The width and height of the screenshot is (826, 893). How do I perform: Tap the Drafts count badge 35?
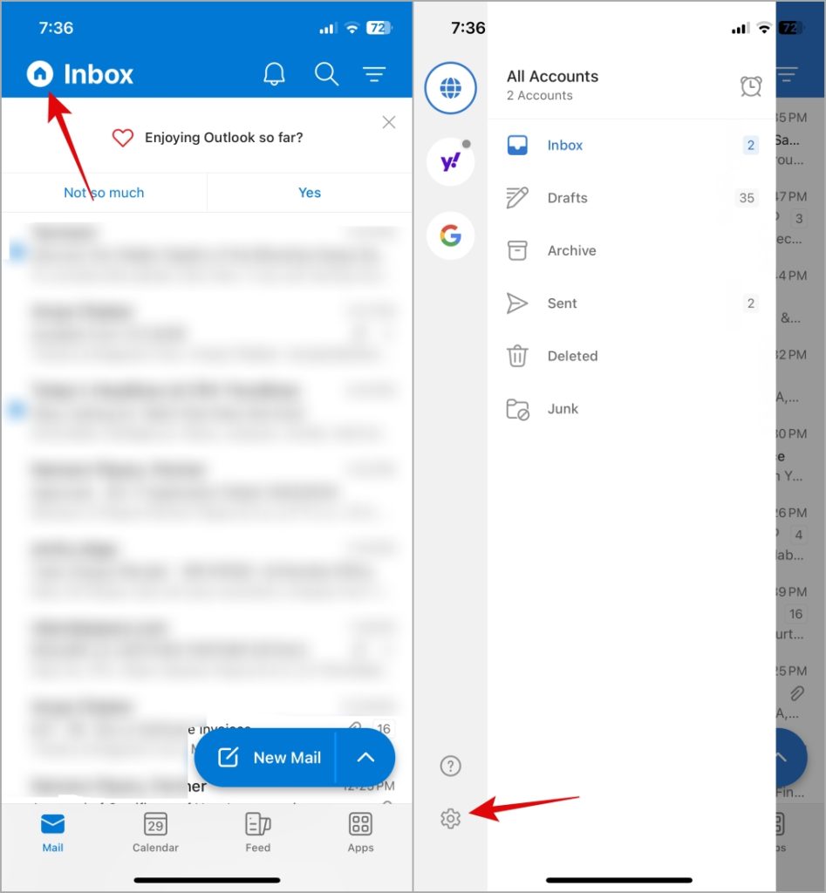[747, 198]
